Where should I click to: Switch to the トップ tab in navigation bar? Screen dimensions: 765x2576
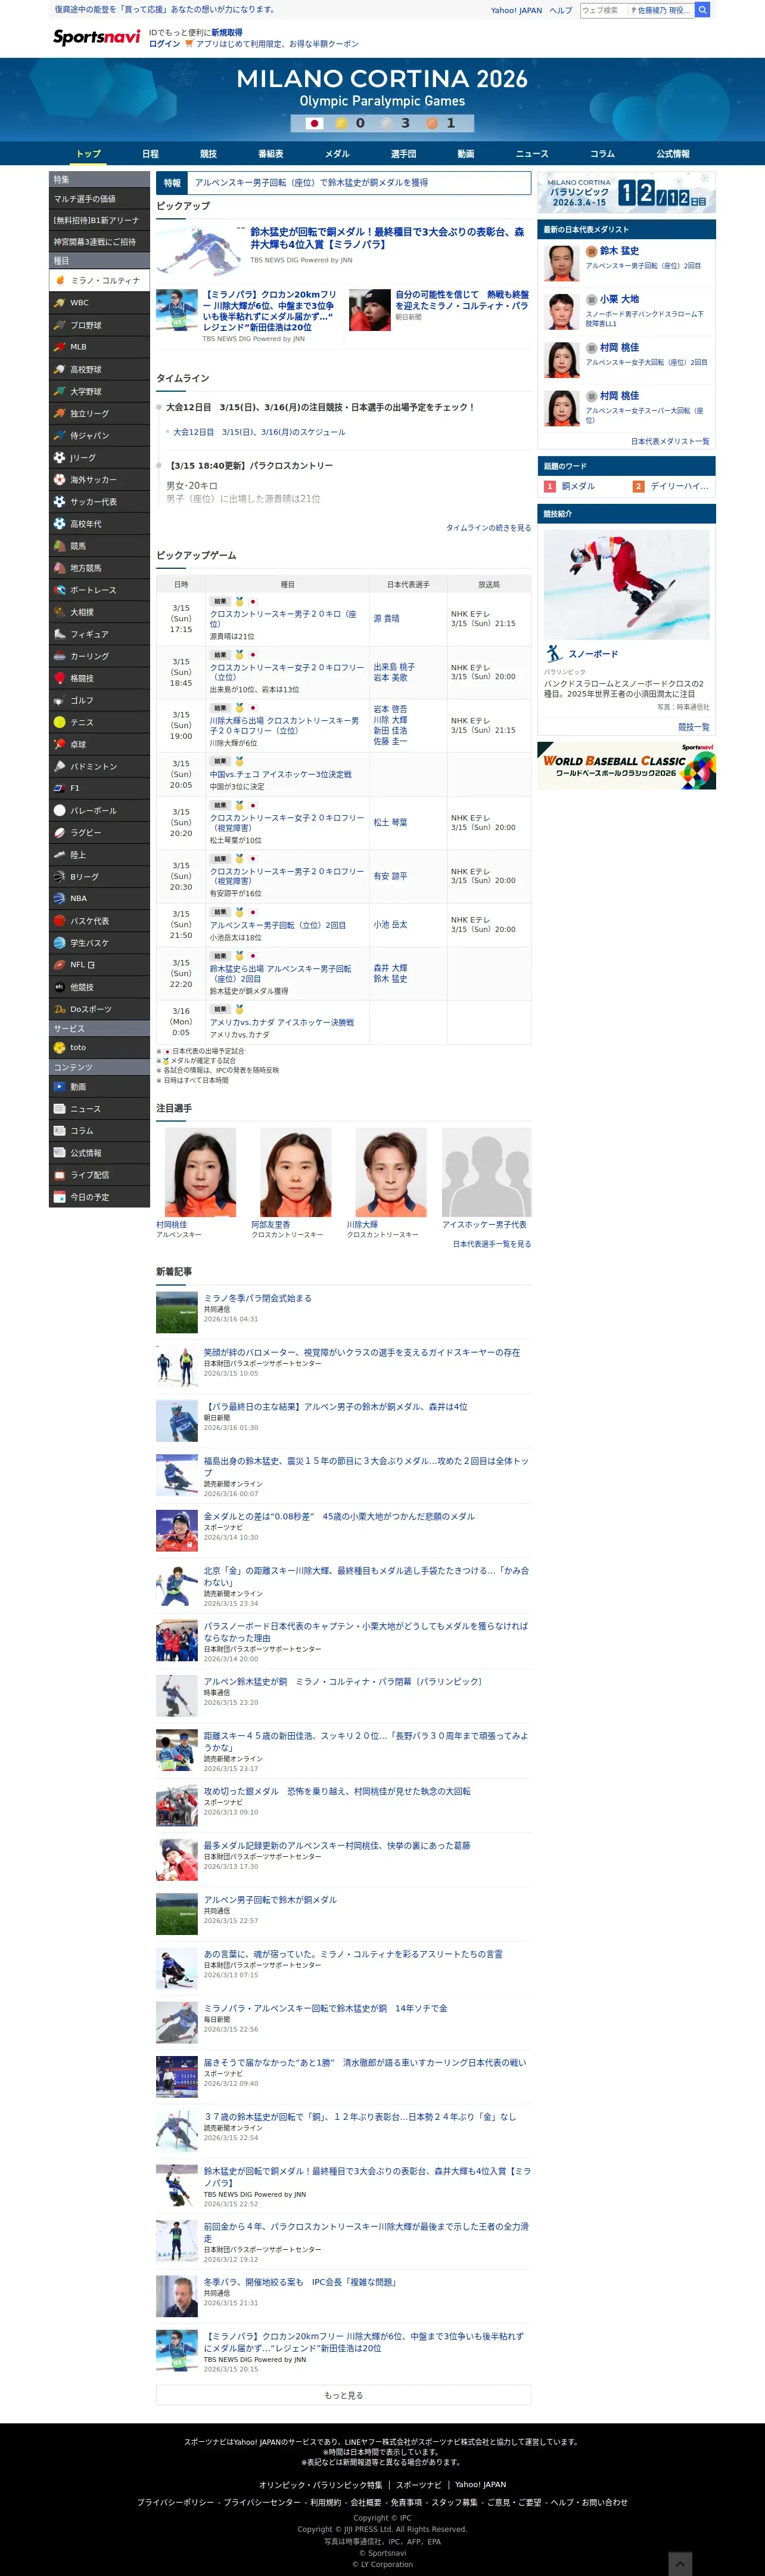(x=89, y=154)
